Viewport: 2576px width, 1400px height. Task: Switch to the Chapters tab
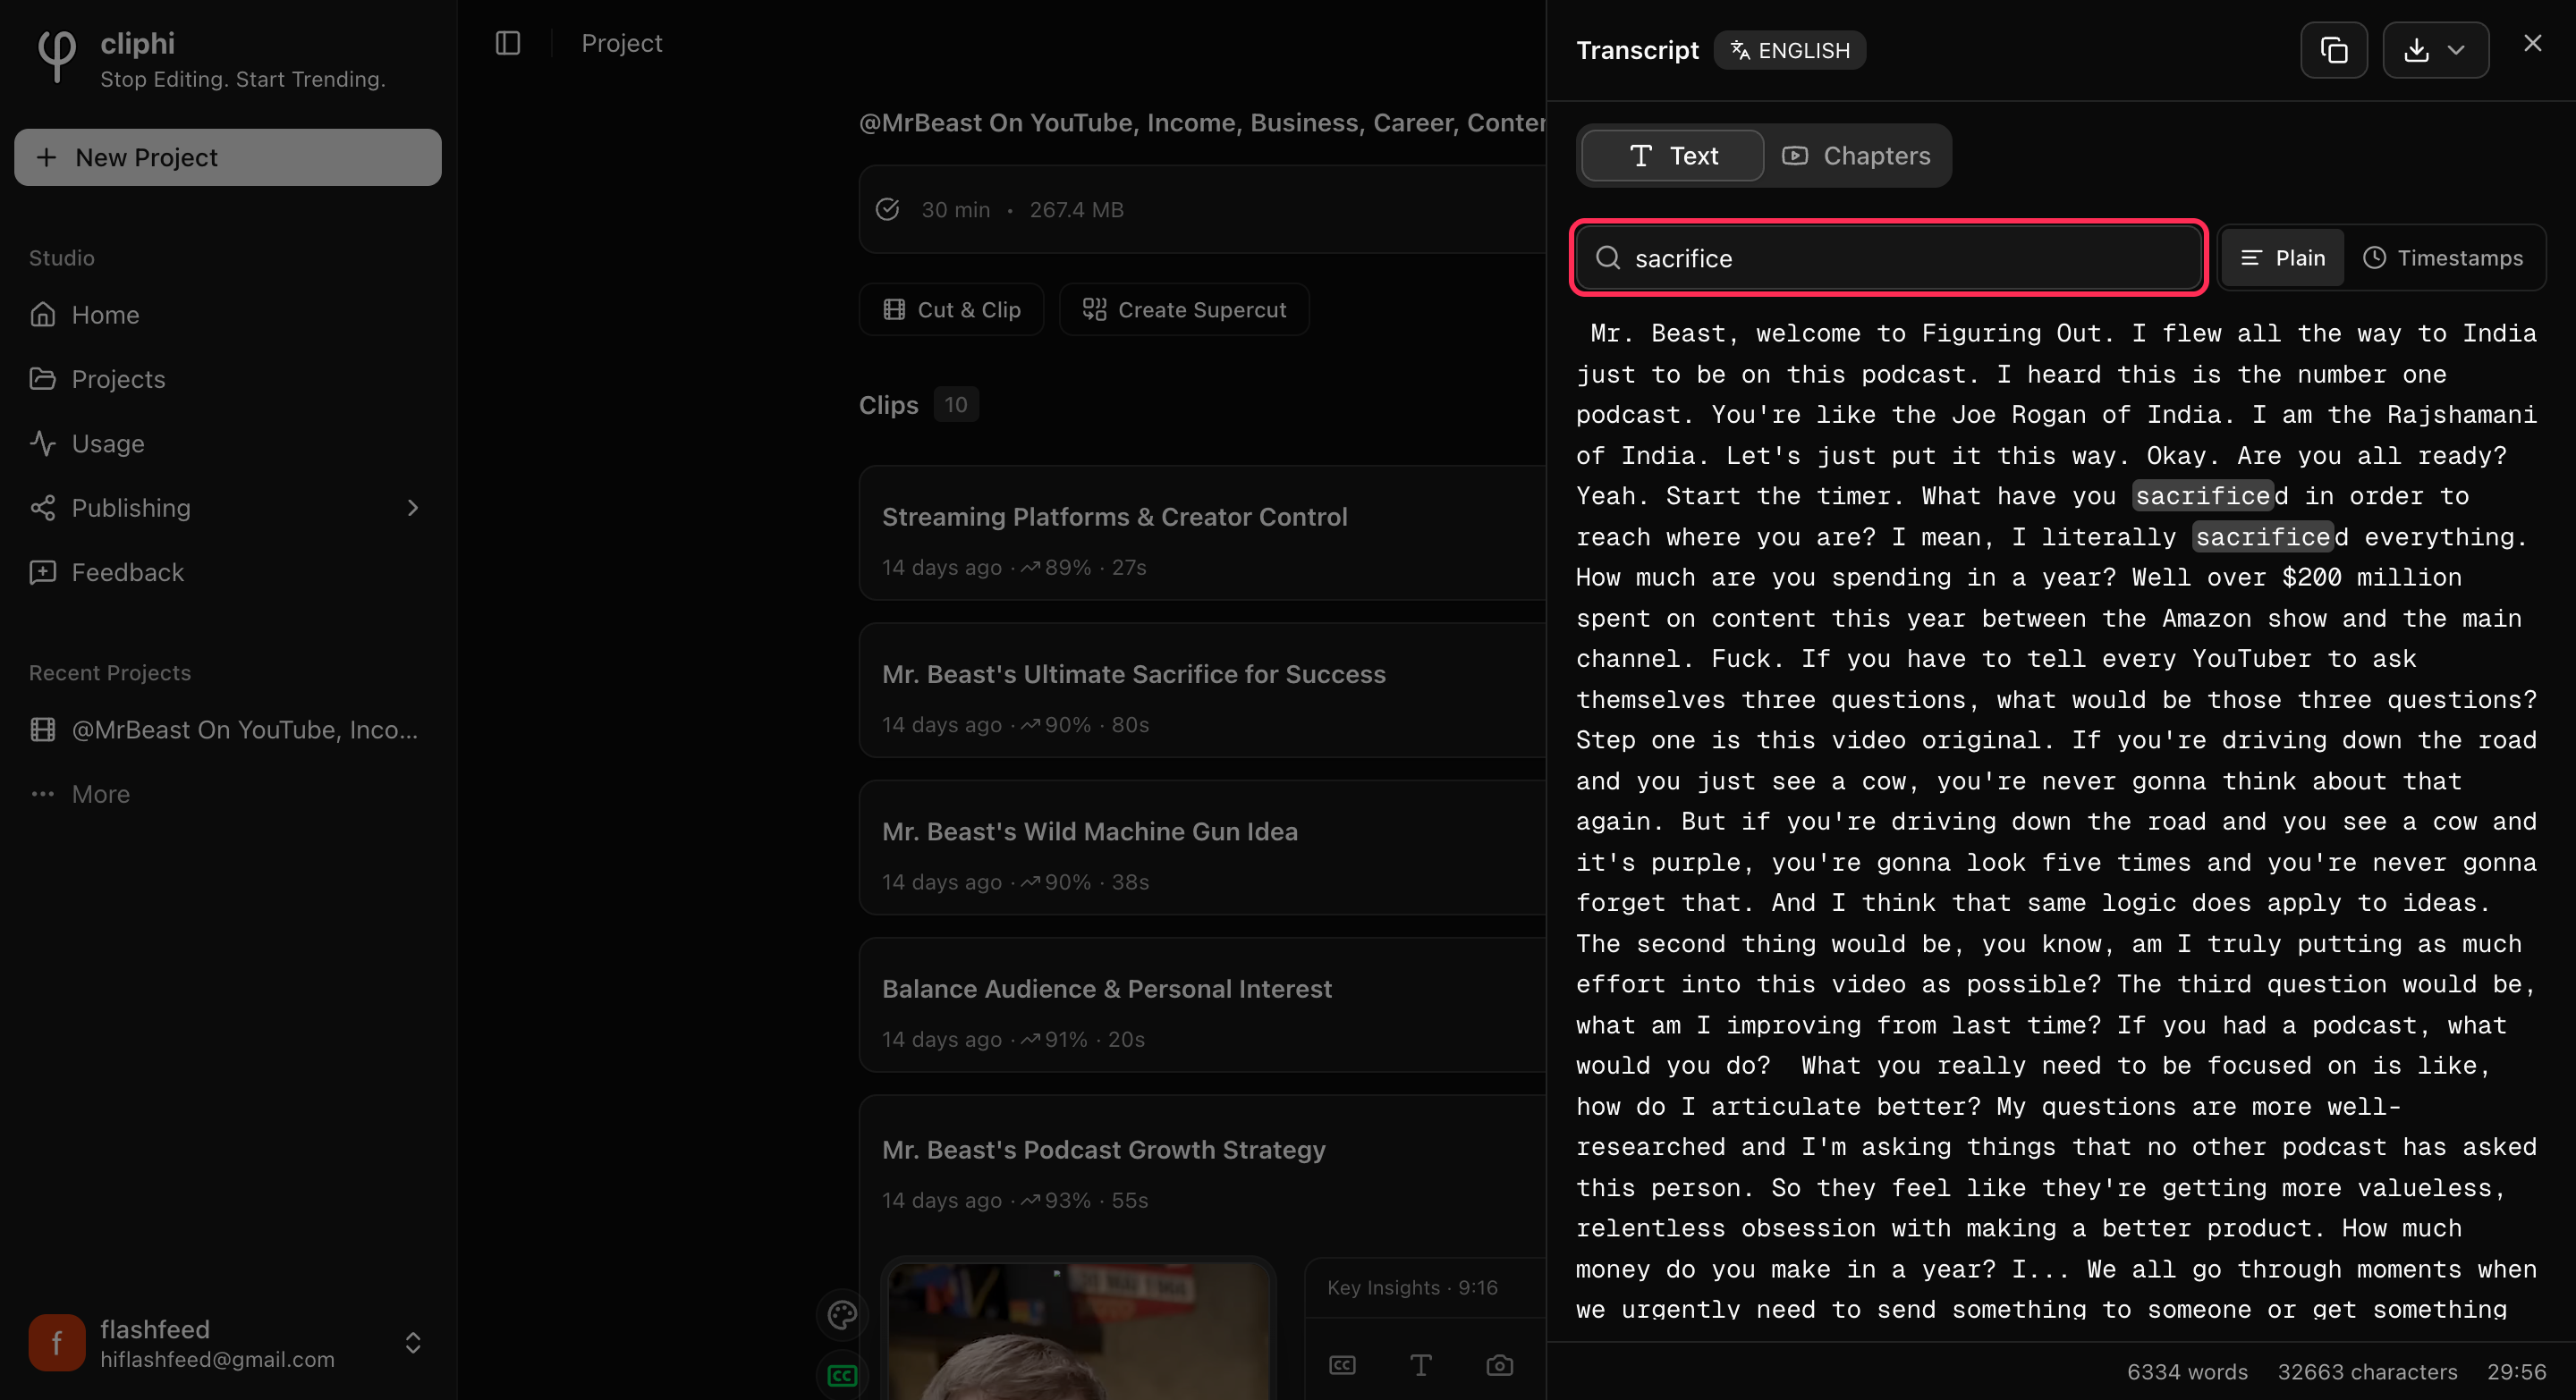click(x=1857, y=156)
